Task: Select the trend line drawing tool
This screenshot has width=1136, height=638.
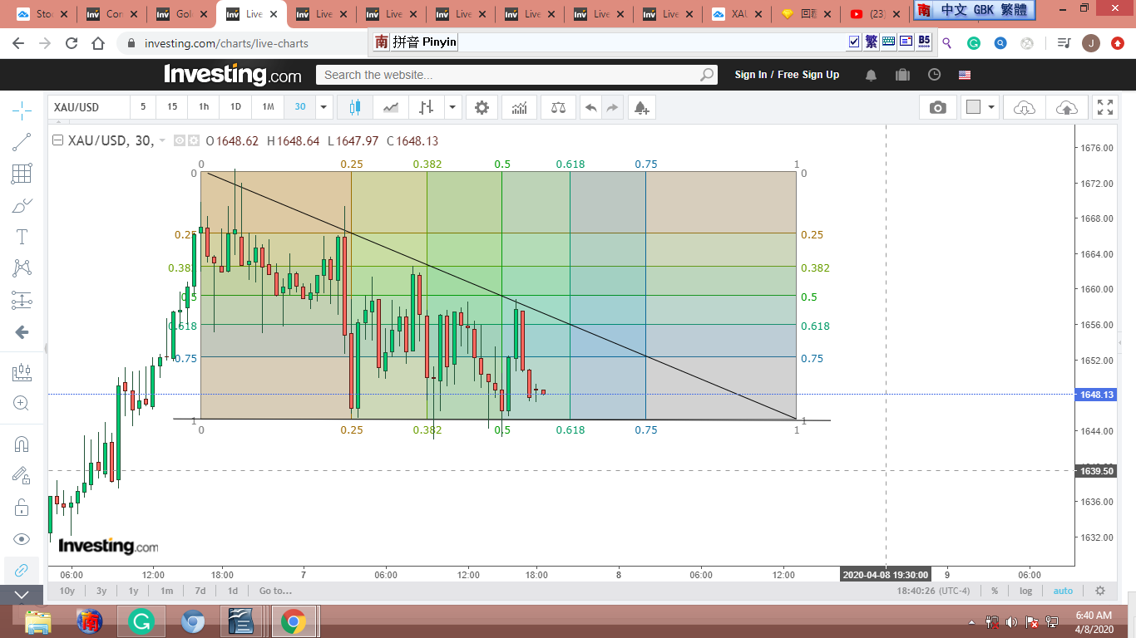Action: click(x=22, y=142)
